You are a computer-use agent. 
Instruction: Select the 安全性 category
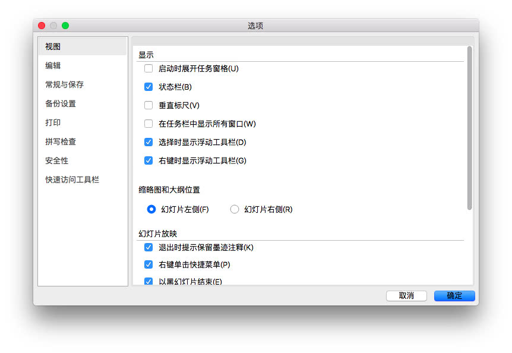pos(83,160)
